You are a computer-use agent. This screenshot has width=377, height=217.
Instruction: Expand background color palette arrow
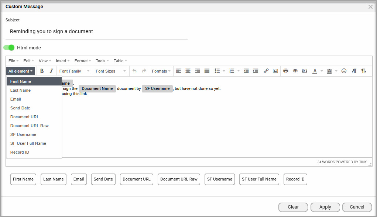(x=336, y=71)
